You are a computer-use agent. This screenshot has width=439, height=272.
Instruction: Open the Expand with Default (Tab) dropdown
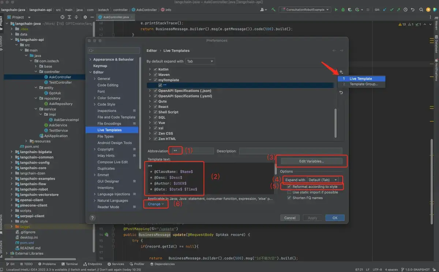pos(323,180)
